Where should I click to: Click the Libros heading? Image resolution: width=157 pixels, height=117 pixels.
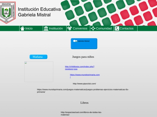click(84, 103)
